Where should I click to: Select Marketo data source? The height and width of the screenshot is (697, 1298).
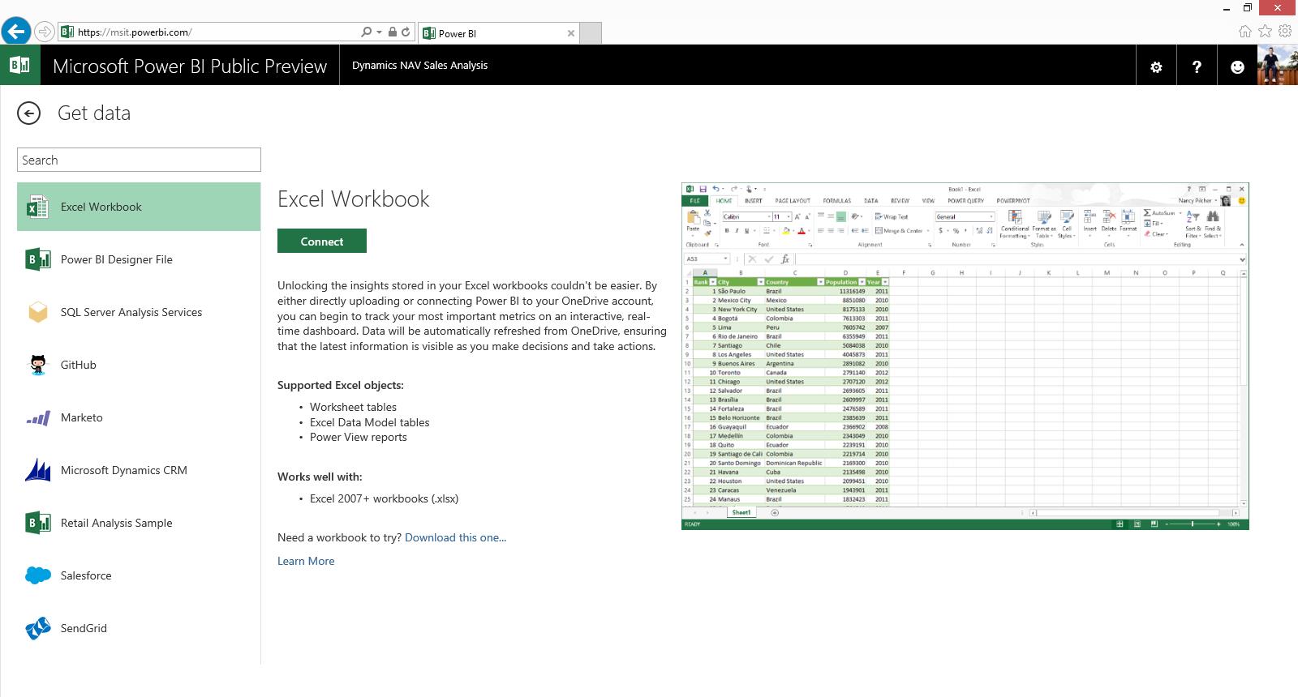tap(139, 417)
